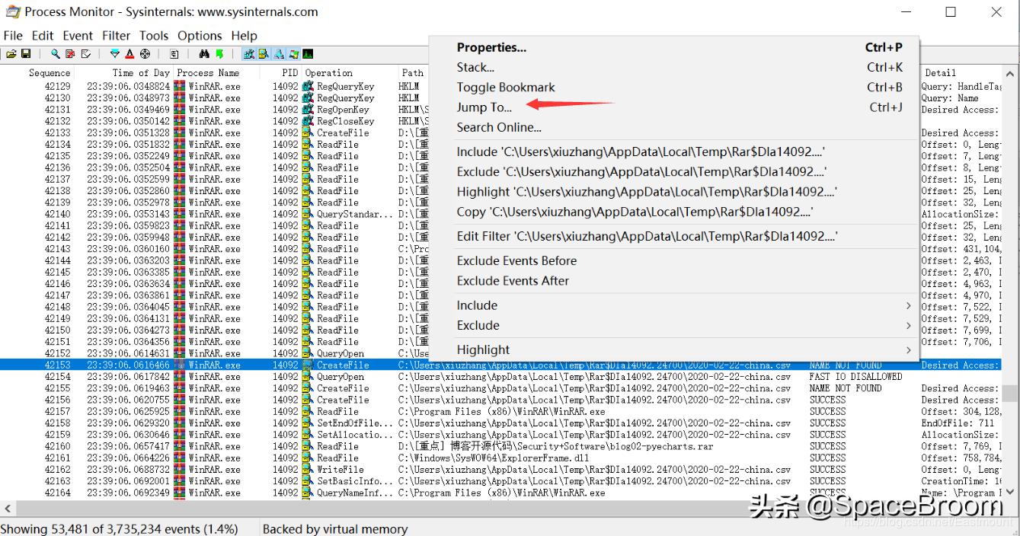Viewport: 1020px width, 536px height.
Task: Click FAST IO DISALLOWED result text
Action: [855, 377]
